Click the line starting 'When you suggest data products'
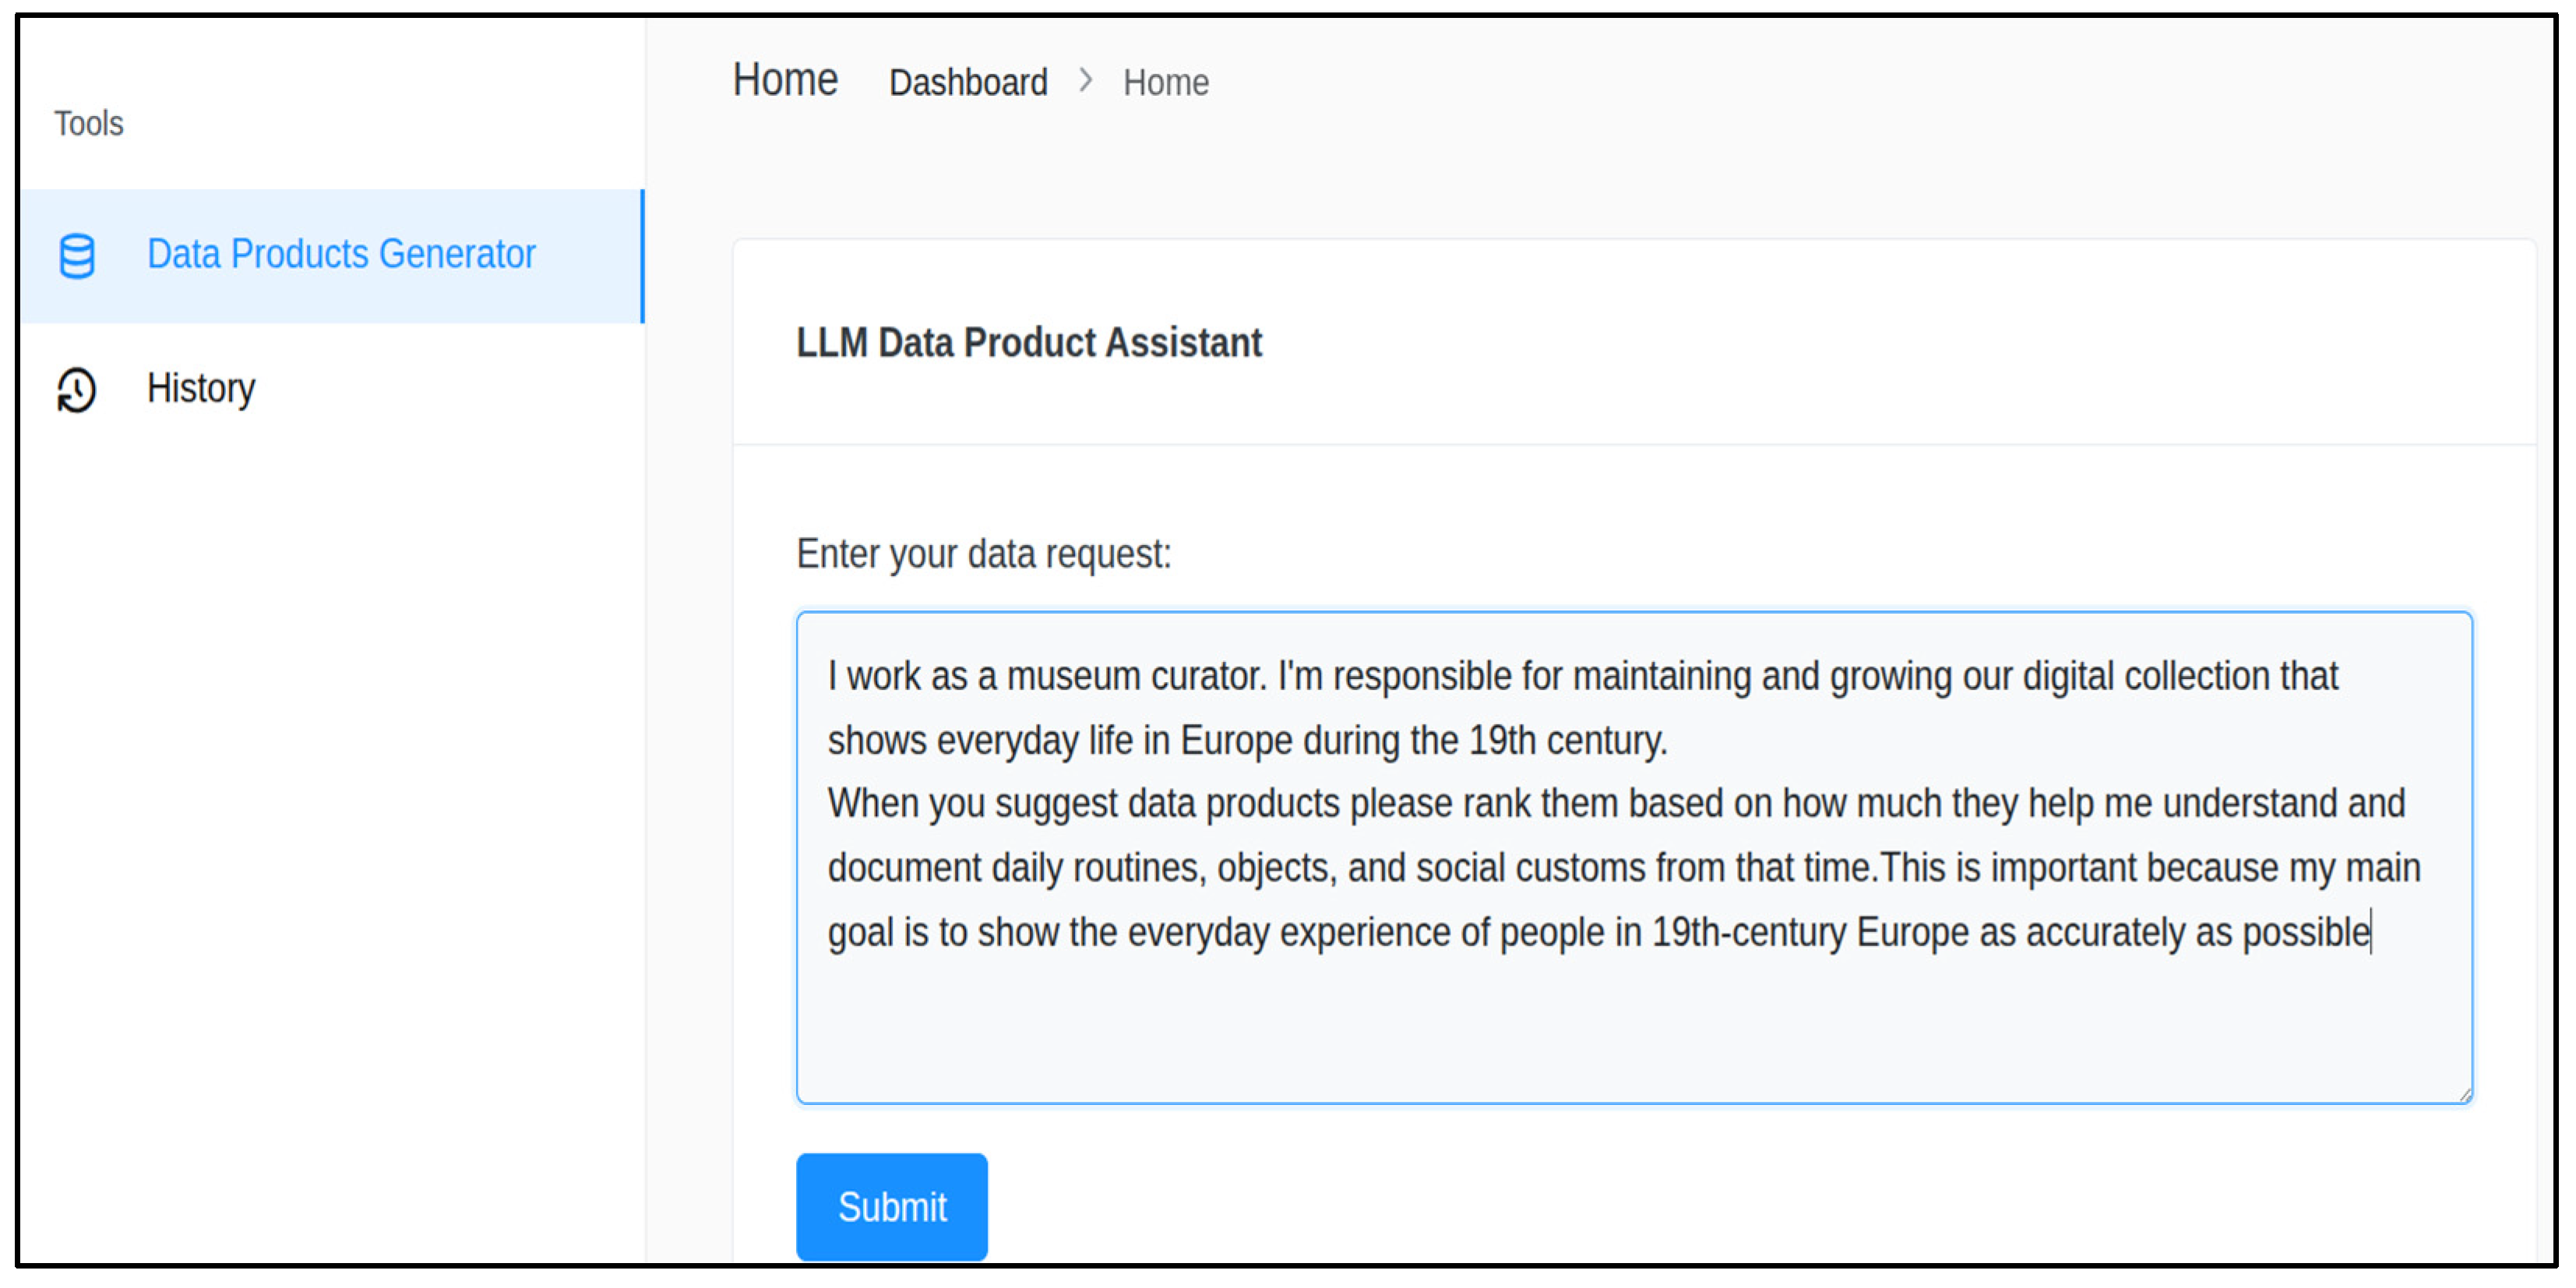This screenshot has width=2576, height=1288. [x=1615, y=804]
